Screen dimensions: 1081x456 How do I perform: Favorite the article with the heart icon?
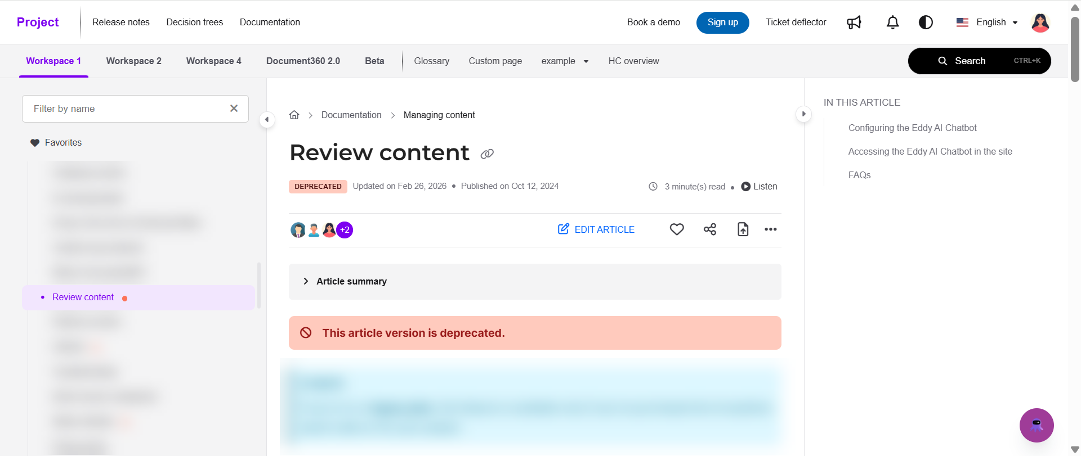tap(677, 229)
